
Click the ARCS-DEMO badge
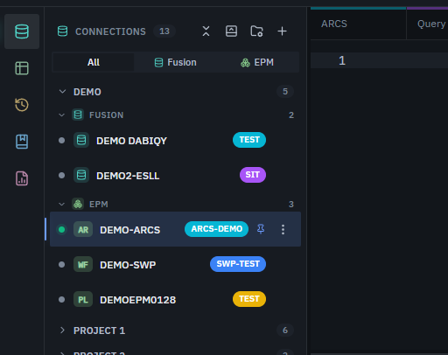tap(216, 229)
